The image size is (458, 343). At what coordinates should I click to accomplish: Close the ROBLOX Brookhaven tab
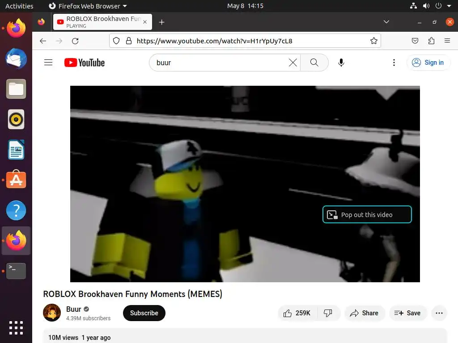145,22
